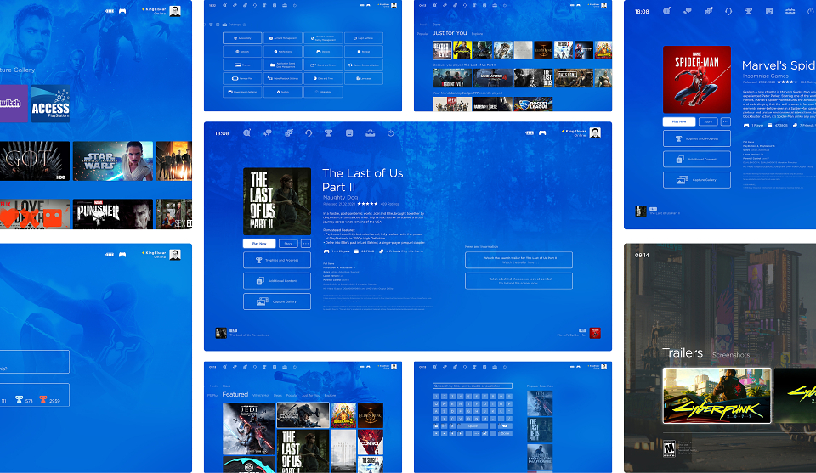Open search icon on Last of Us screen
Viewport: 816px width, 473px height.
(247, 133)
